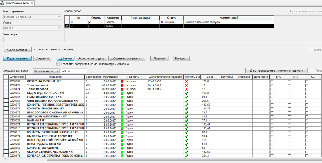
Task: Click Даты производства и истечения годности button
Action: (x=277, y=70)
